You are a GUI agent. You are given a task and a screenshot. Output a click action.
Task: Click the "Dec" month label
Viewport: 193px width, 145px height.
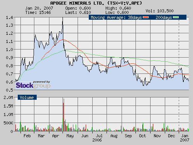(x=171, y=136)
